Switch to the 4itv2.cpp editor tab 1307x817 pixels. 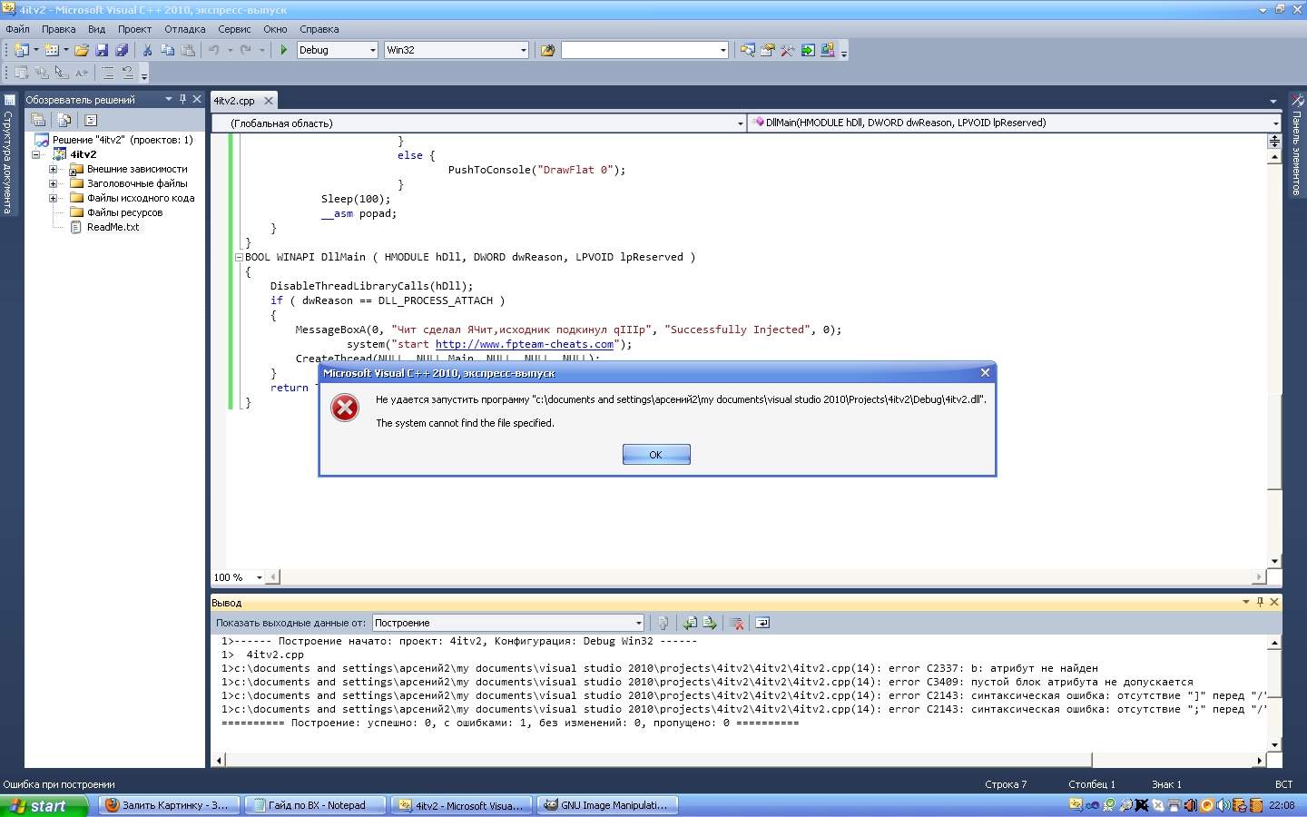point(234,101)
